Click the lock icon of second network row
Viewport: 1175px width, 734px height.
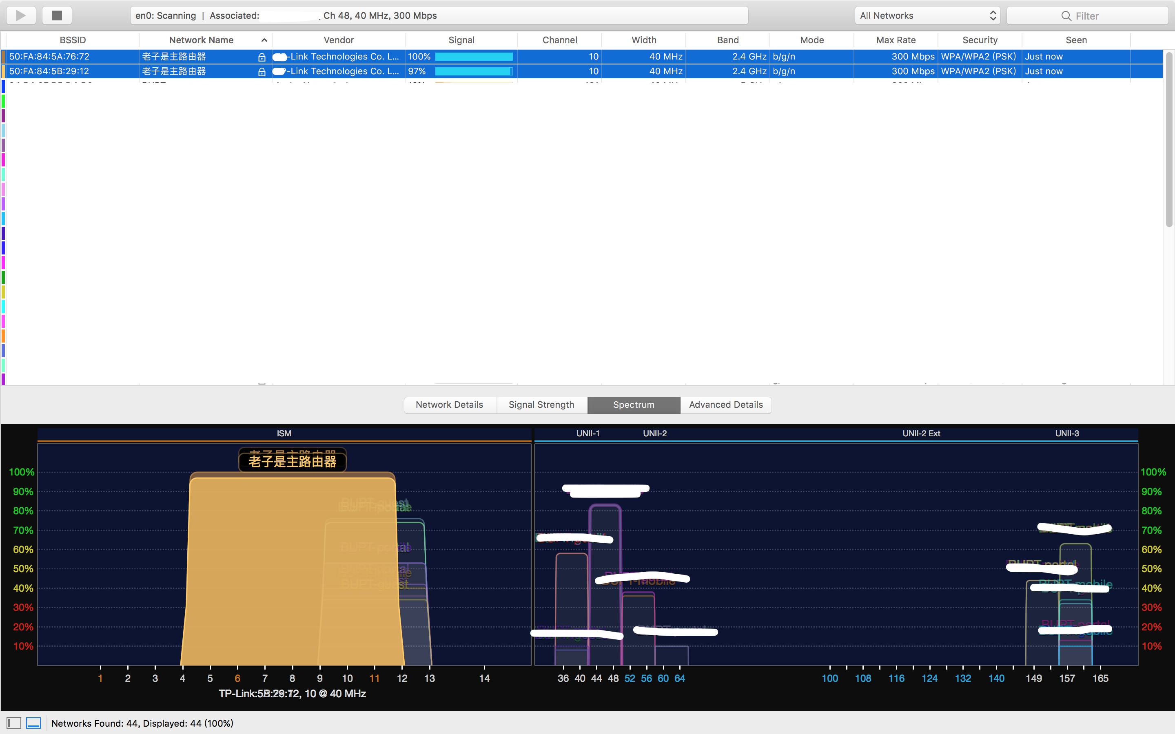click(x=262, y=72)
